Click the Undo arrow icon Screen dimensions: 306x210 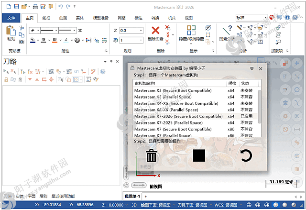click(61, 7)
